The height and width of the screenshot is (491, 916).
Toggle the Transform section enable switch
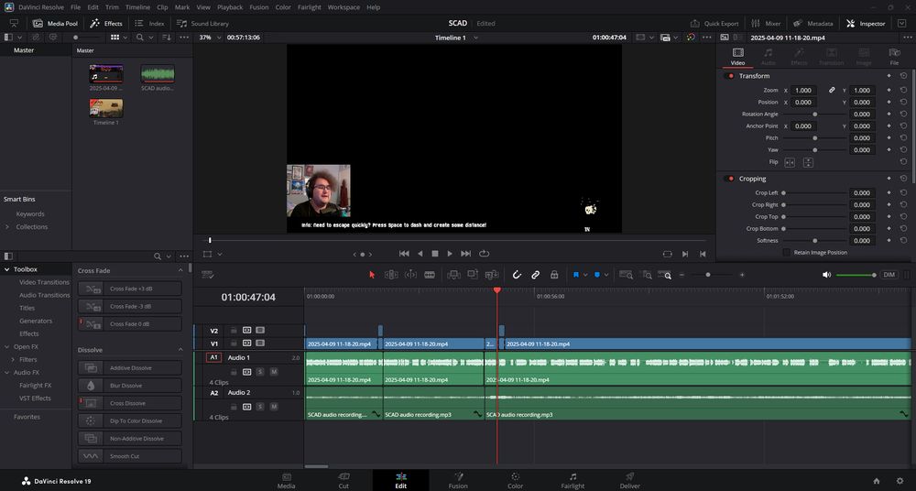click(x=728, y=76)
